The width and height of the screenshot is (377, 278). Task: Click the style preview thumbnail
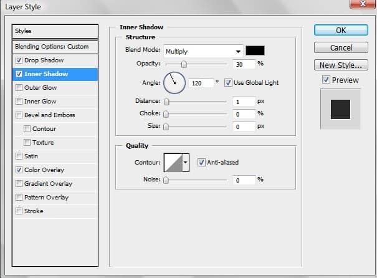[340, 110]
